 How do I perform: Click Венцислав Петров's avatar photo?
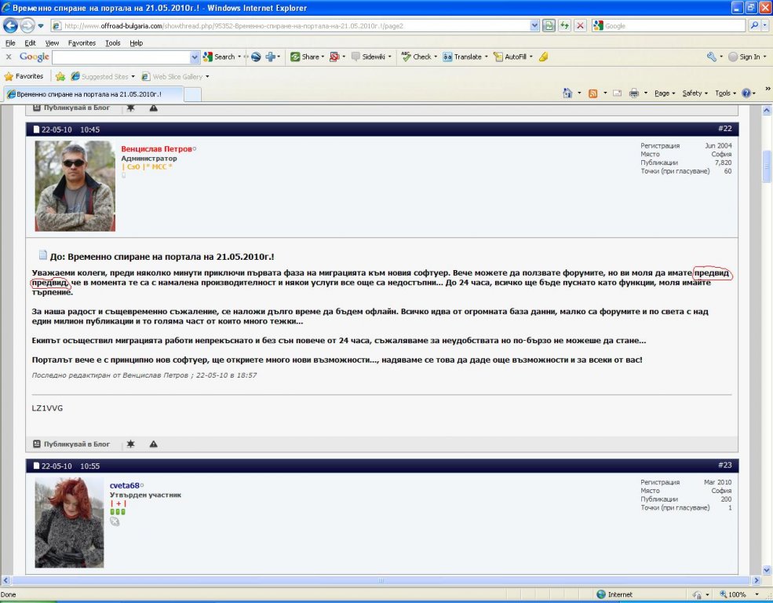[x=75, y=186]
